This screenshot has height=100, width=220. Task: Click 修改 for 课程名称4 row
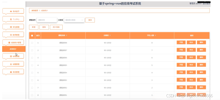point(191,72)
